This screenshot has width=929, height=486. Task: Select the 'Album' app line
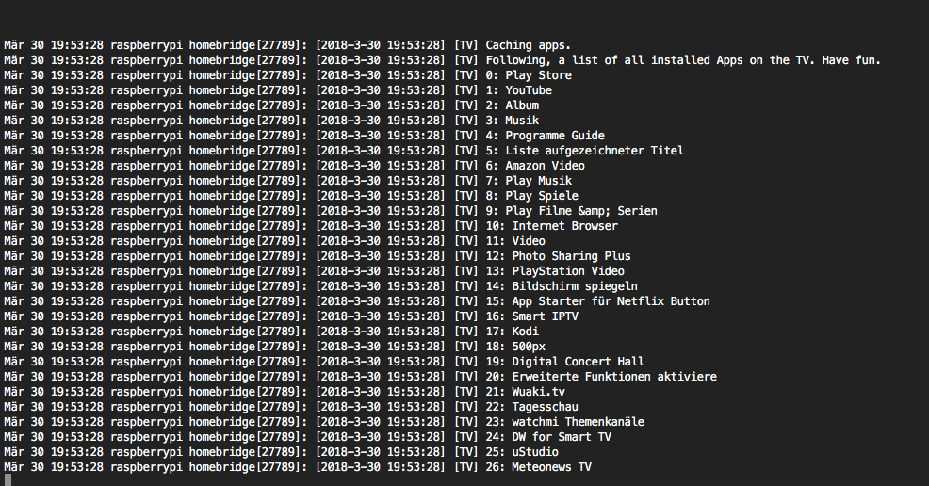(x=522, y=105)
